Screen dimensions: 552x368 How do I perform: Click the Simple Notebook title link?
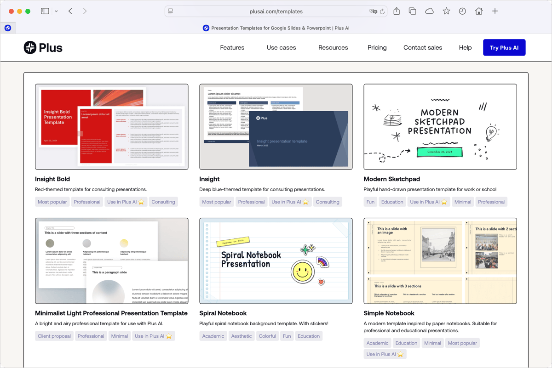pyautogui.click(x=389, y=313)
